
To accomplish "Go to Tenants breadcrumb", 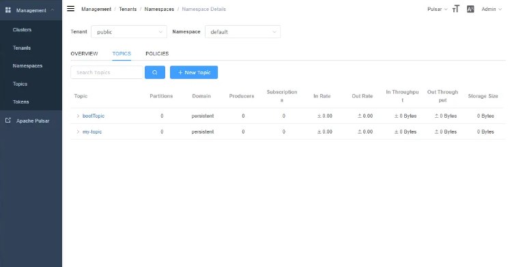I will click(128, 9).
